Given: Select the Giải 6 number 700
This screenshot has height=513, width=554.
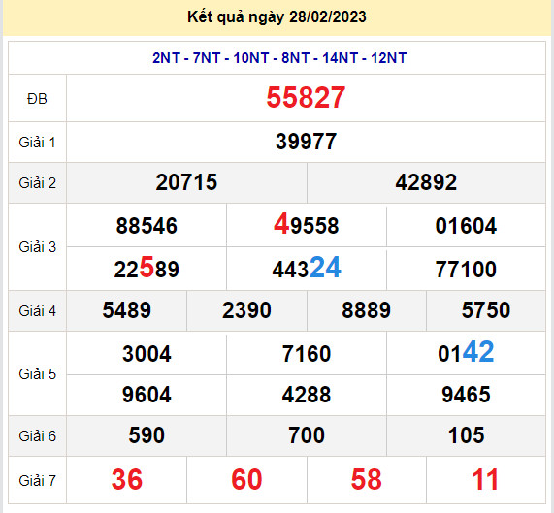Looking at the screenshot, I should [x=307, y=435].
